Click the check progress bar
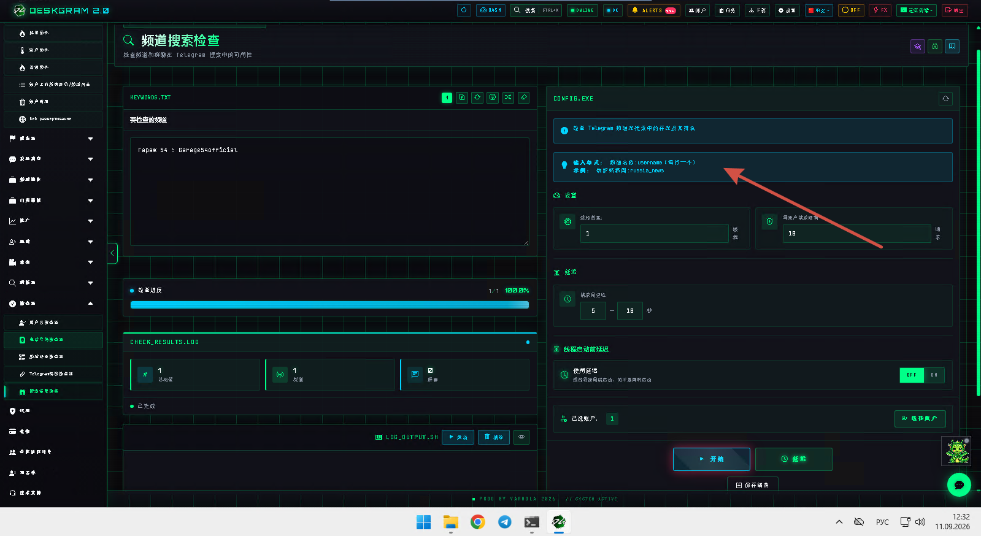The height and width of the screenshot is (536, 981). [x=329, y=305]
